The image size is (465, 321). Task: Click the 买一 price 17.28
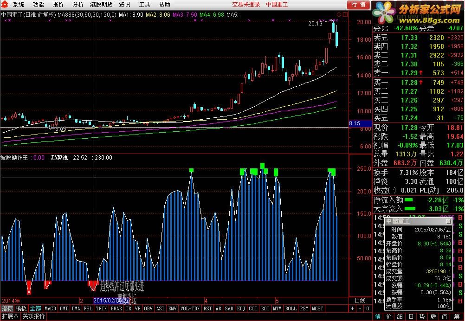409,83
